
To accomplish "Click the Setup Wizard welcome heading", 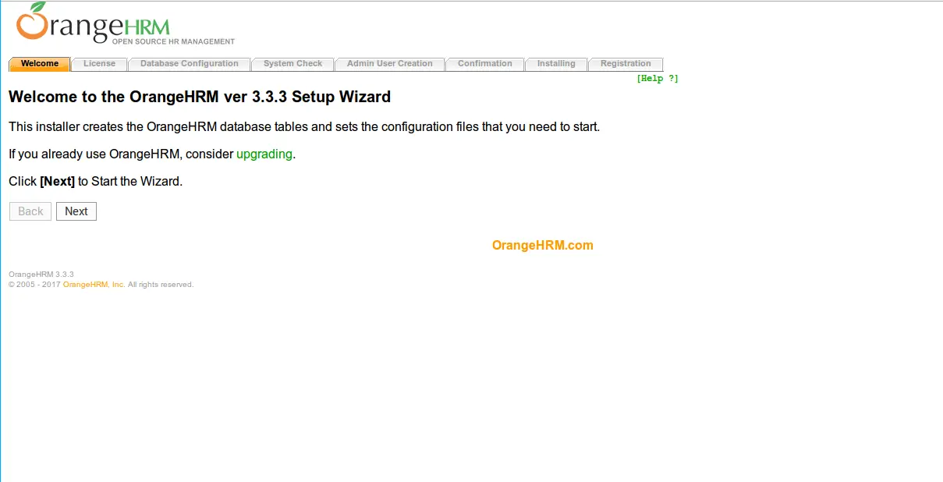I will click(200, 97).
